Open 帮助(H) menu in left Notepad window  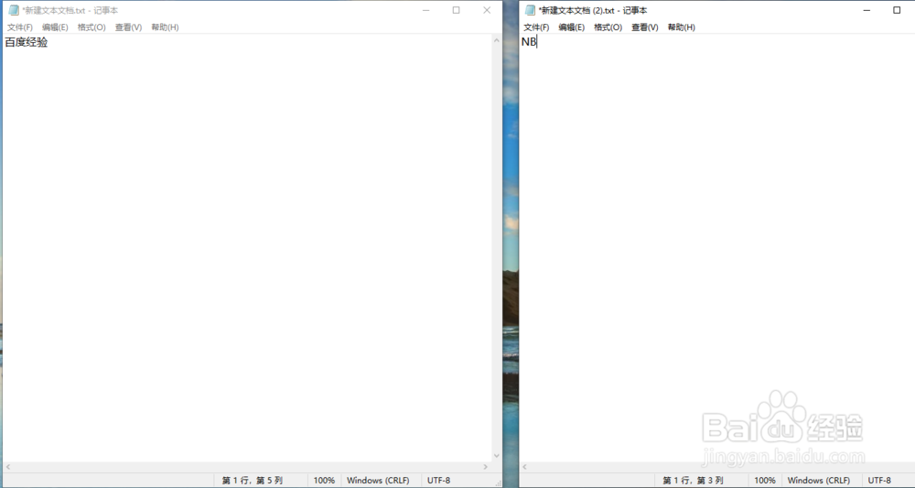pyautogui.click(x=165, y=27)
